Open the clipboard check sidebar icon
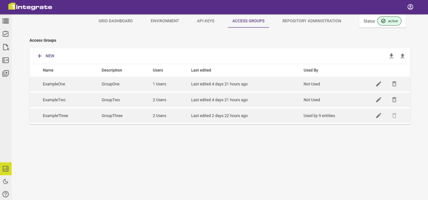The image size is (428, 200). pos(6,34)
